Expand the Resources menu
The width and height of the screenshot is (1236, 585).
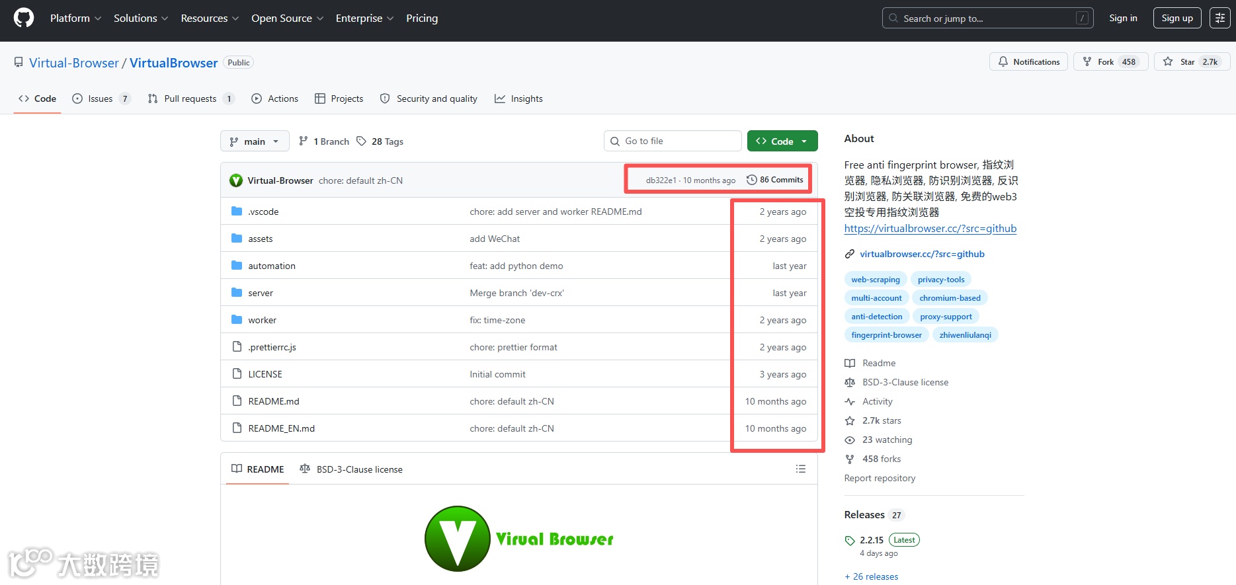pyautogui.click(x=210, y=18)
